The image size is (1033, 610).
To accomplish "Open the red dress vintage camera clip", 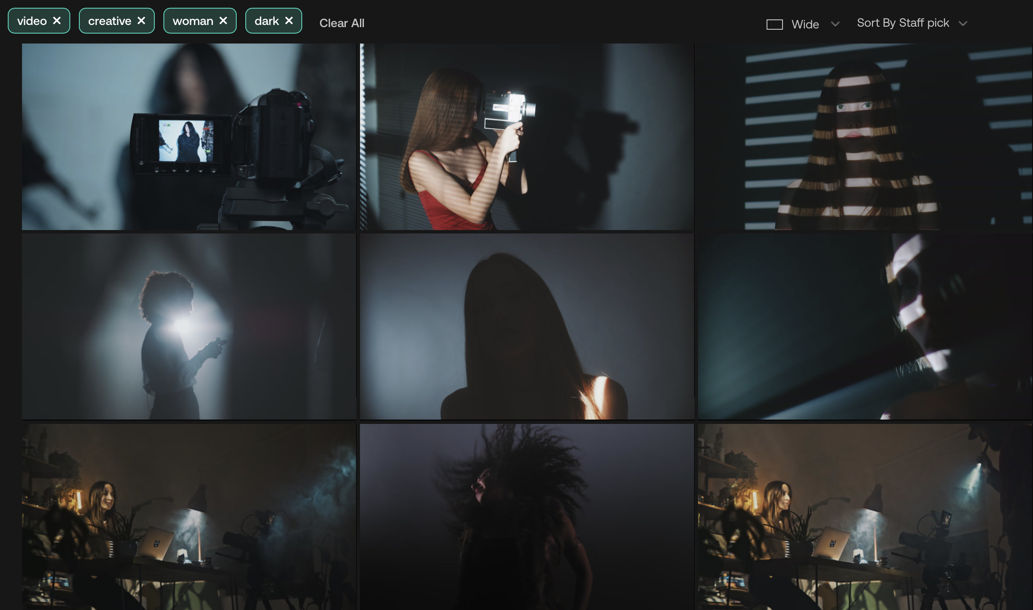I will (x=526, y=137).
